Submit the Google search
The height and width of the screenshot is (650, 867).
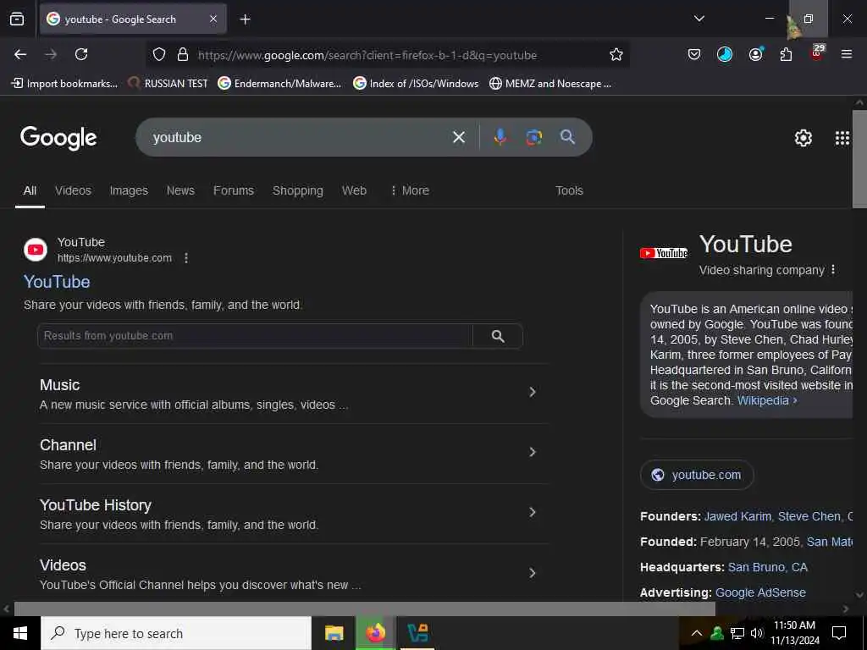pos(567,137)
